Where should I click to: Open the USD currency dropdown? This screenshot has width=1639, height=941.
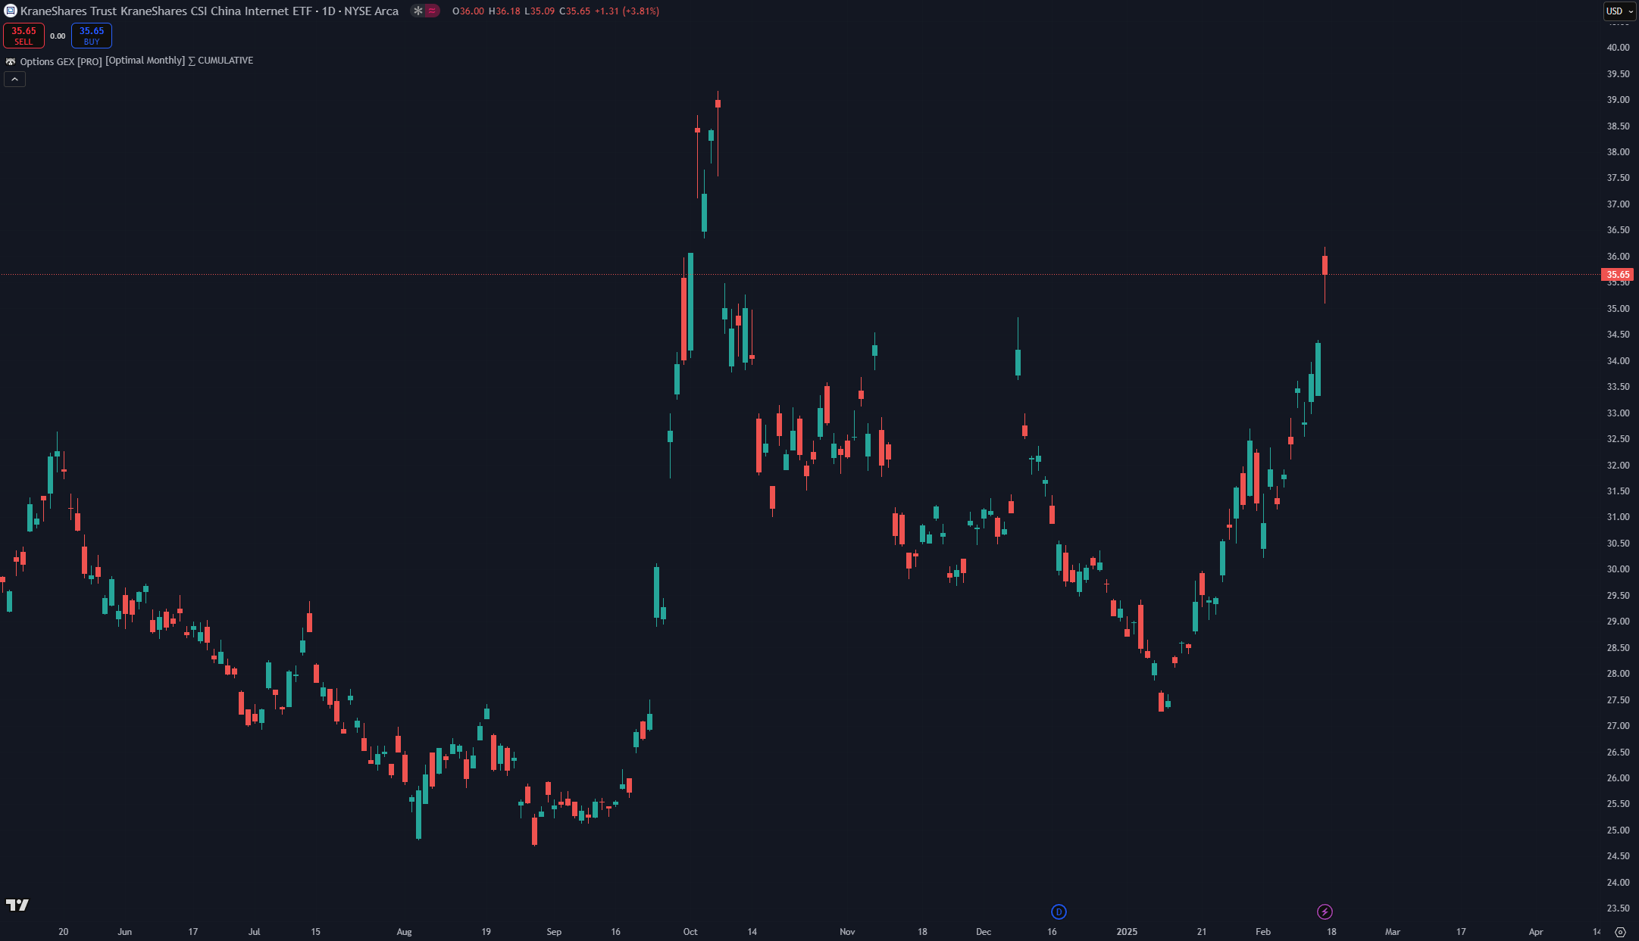click(x=1620, y=11)
